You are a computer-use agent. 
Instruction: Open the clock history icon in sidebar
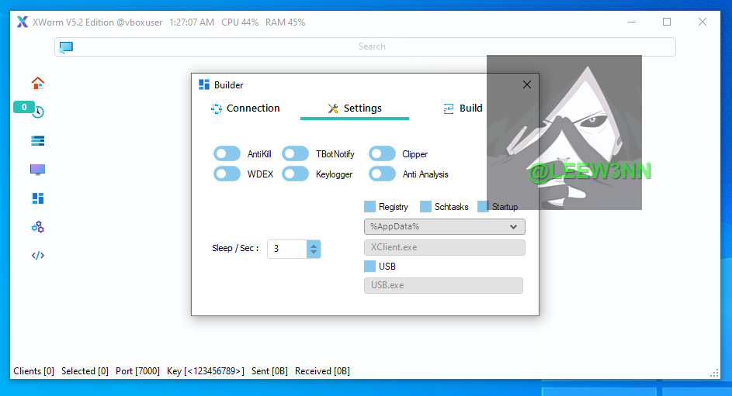tap(37, 112)
